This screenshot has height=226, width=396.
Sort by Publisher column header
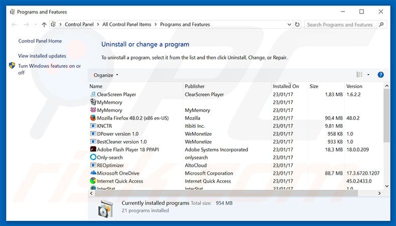[227, 86]
